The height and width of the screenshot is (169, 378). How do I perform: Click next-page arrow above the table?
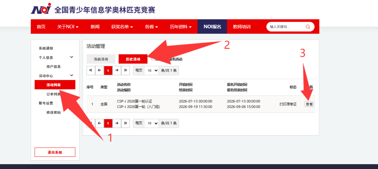(x=117, y=70)
